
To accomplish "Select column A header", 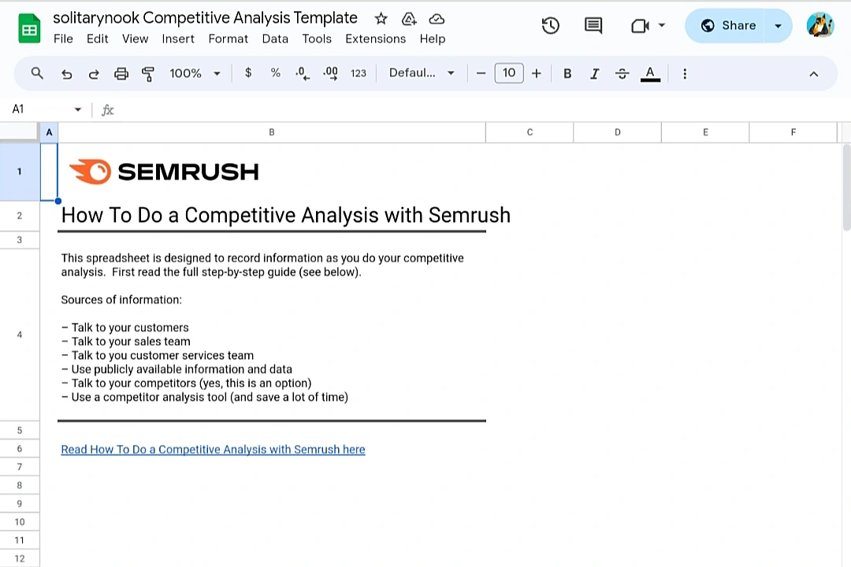I will [49, 132].
